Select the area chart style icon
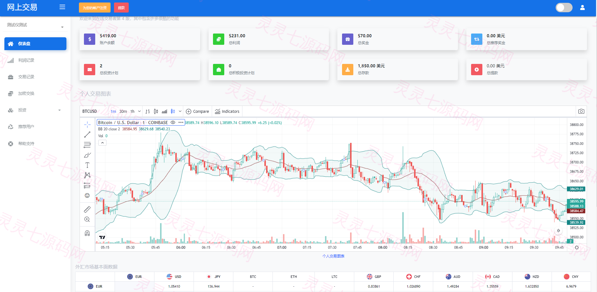The height and width of the screenshot is (292, 597). [x=164, y=111]
